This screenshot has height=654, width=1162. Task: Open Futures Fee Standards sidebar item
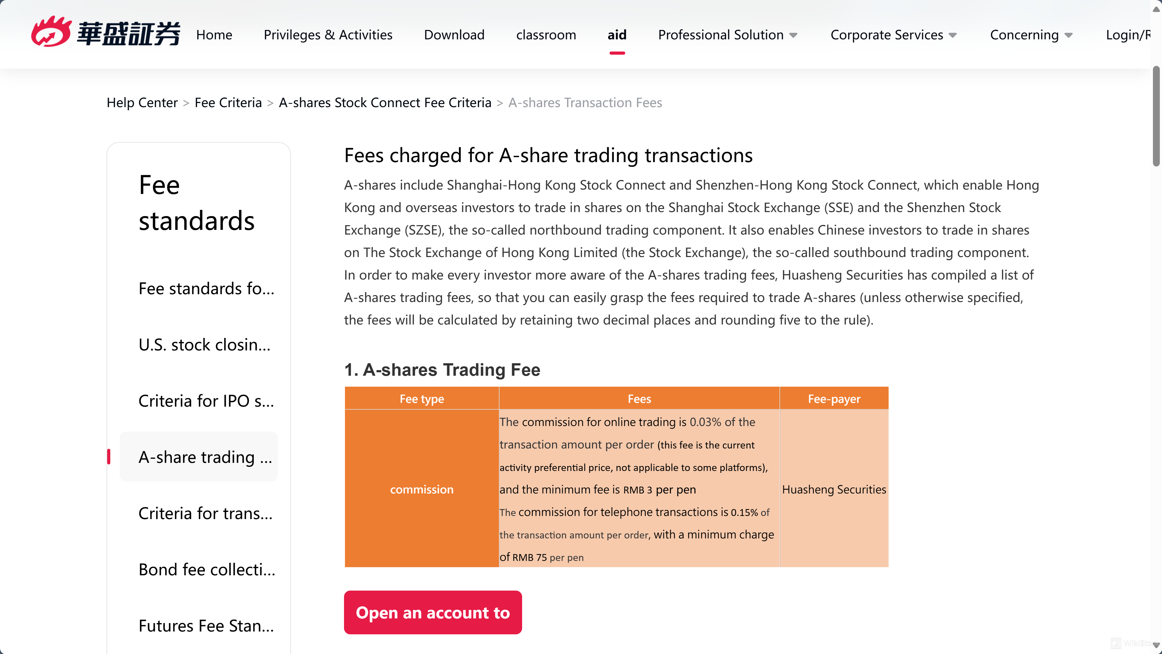pyautogui.click(x=206, y=626)
